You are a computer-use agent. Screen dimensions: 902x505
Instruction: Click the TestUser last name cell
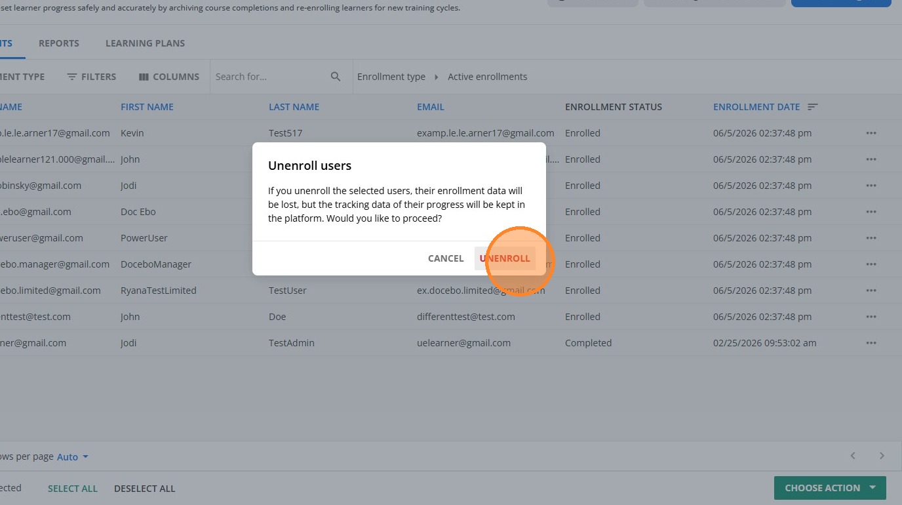288,291
